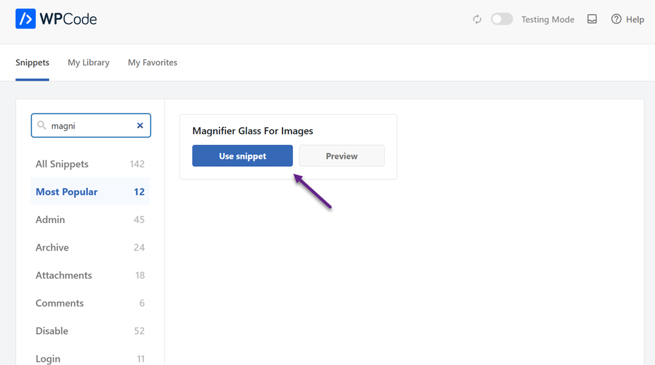Open the My Favorites tab
Image resolution: width=655 pixels, height=365 pixels.
pos(152,62)
